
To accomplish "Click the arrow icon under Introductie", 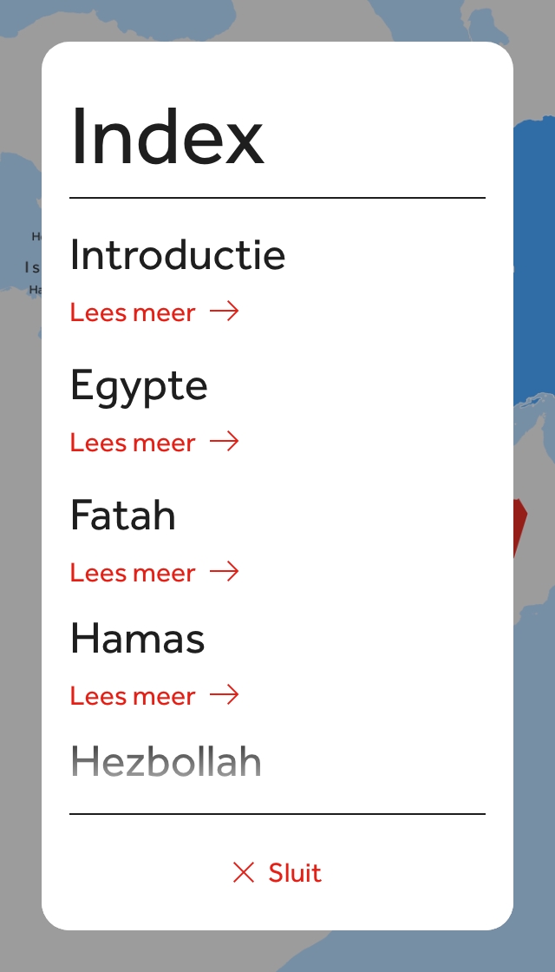I will pos(224,312).
